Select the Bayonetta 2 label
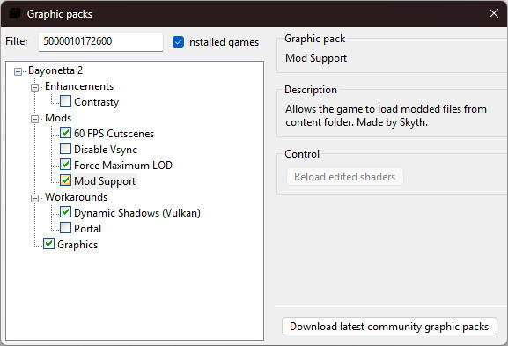 coord(55,70)
